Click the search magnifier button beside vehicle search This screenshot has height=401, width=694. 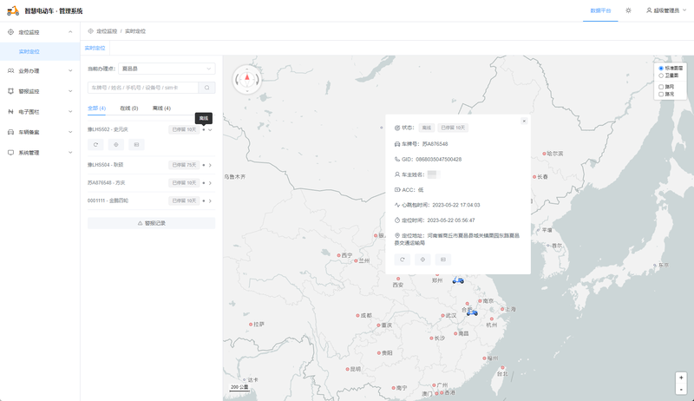pyautogui.click(x=207, y=88)
